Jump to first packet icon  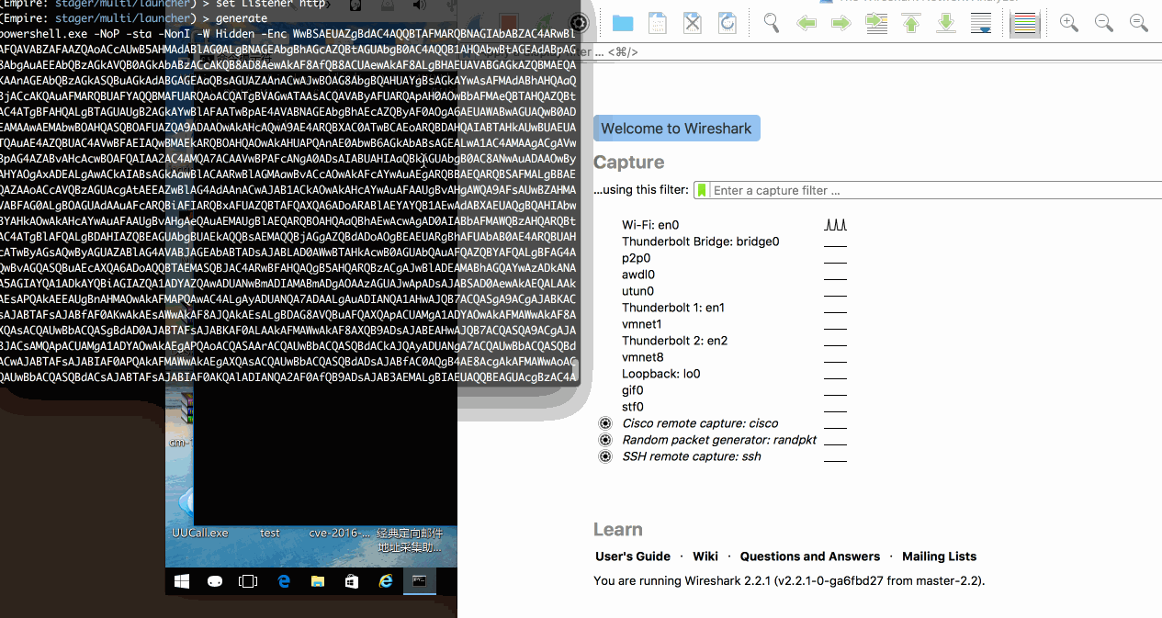[911, 23]
